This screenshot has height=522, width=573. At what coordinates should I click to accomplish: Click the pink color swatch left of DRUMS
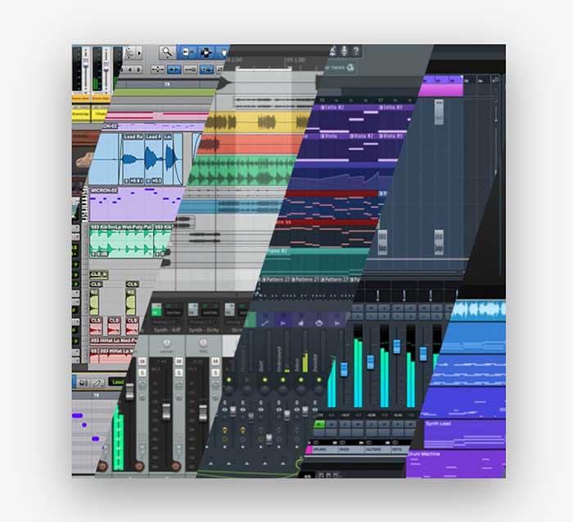309,450
